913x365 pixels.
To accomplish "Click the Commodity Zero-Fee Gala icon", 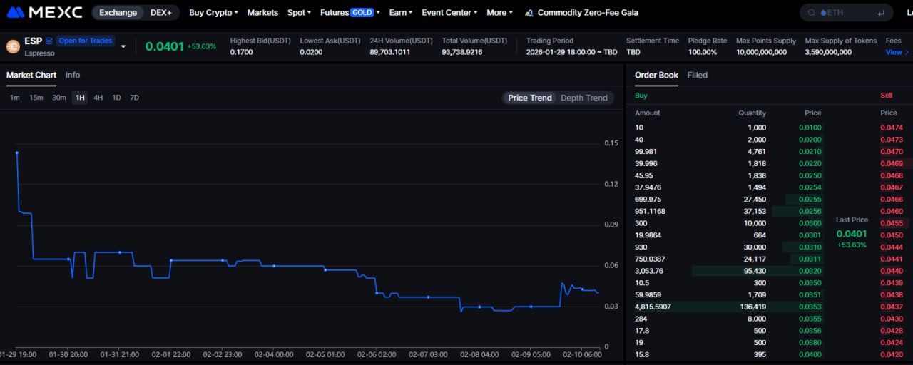I will click(529, 13).
